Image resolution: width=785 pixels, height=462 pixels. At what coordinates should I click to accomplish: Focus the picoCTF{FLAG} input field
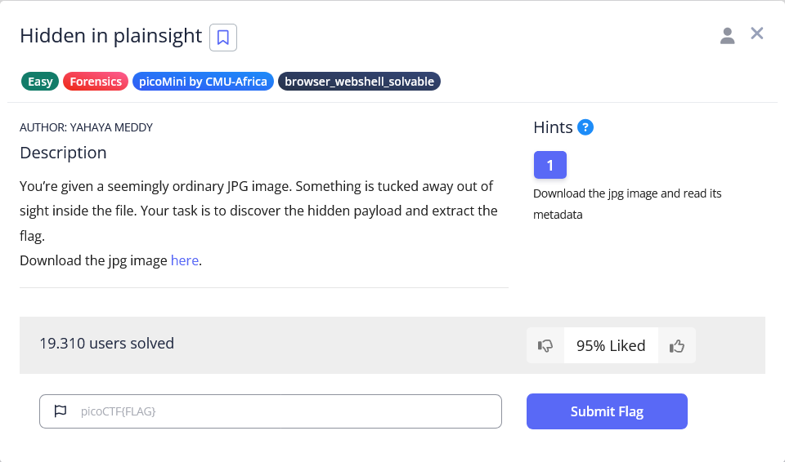[x=286, y=411]
